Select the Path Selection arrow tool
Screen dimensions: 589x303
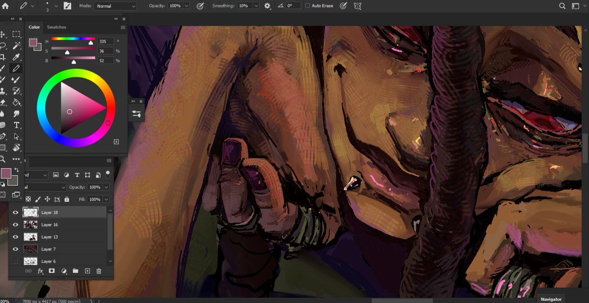[16, 137]
